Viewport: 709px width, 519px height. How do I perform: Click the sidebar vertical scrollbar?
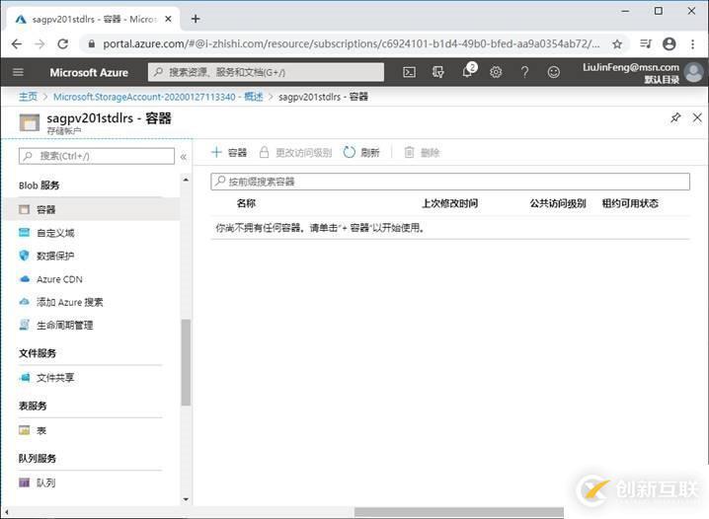point(186,363)
